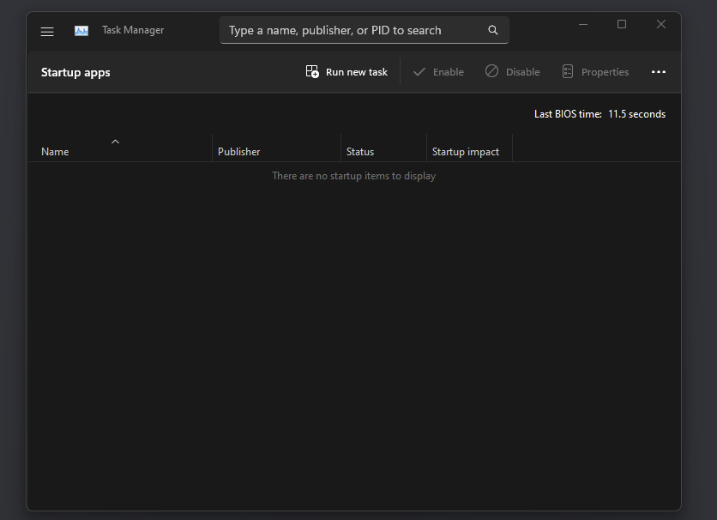Click the Startup apps heading
717x520 pixels.
pos(75,72)
